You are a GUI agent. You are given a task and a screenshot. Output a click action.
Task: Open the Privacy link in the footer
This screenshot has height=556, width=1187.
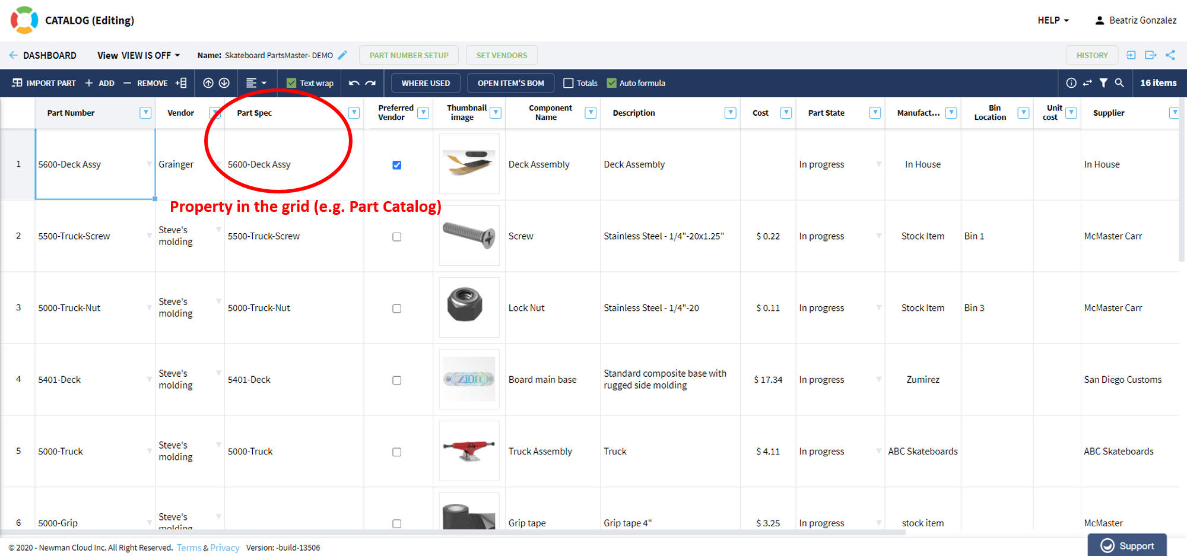[225, 547]
